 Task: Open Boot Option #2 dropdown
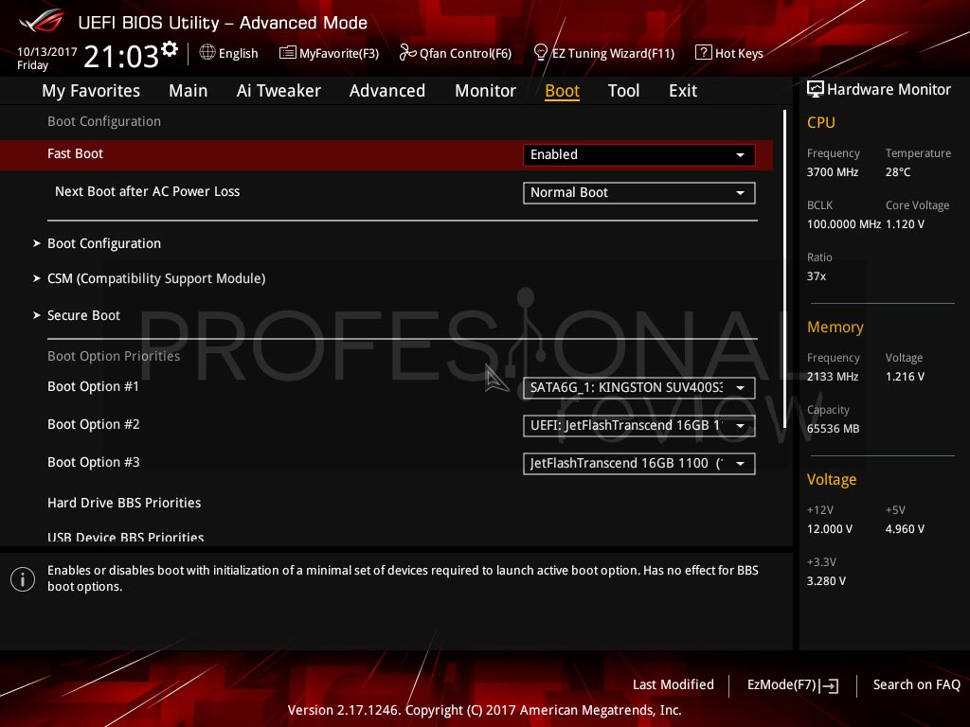point(639,426)
